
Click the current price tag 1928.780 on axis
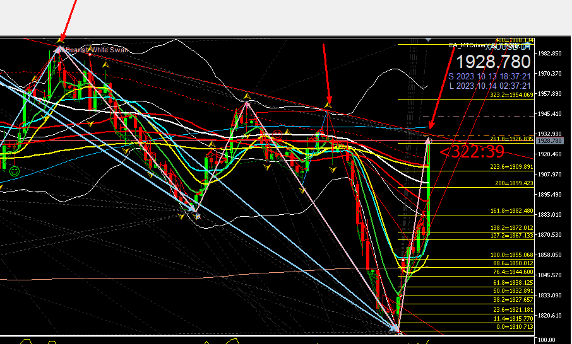pyautogui.click(x=550, y=141)
